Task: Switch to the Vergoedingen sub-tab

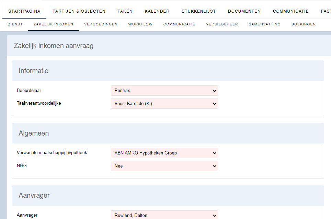Action: point(101,24)
